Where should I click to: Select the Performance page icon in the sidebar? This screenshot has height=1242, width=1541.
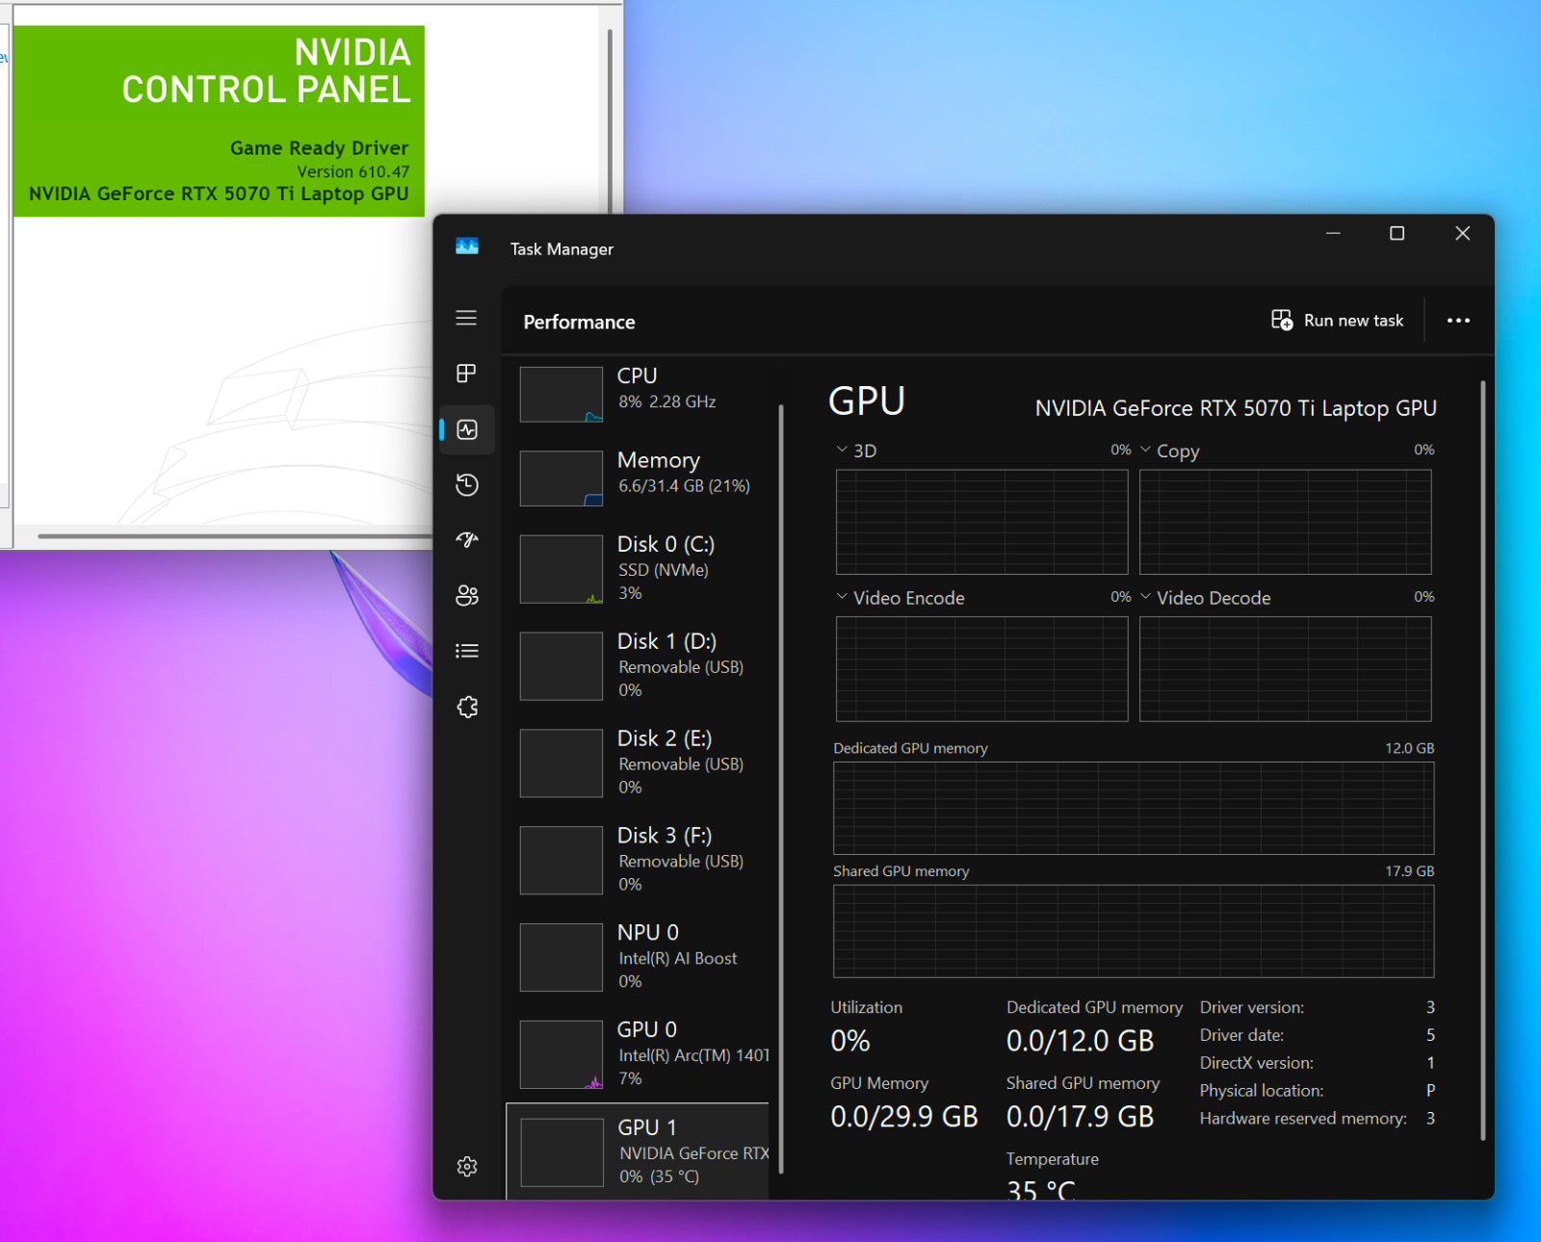(467, 429)
